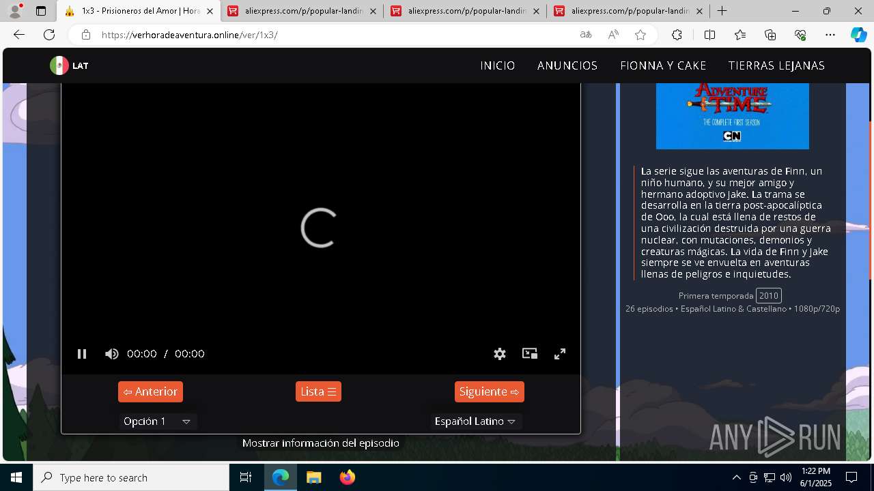Go to previous episode with Anterior button
874x491 pixels.
click(x=150, y=391)
